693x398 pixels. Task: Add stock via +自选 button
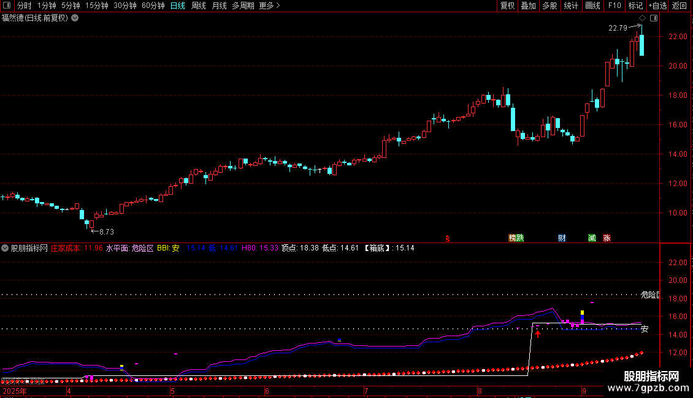point(657,6)
